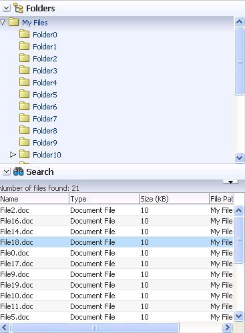The image size is (245, 333).
Task: Click the Folder2 folder icon
Action: 24,58
